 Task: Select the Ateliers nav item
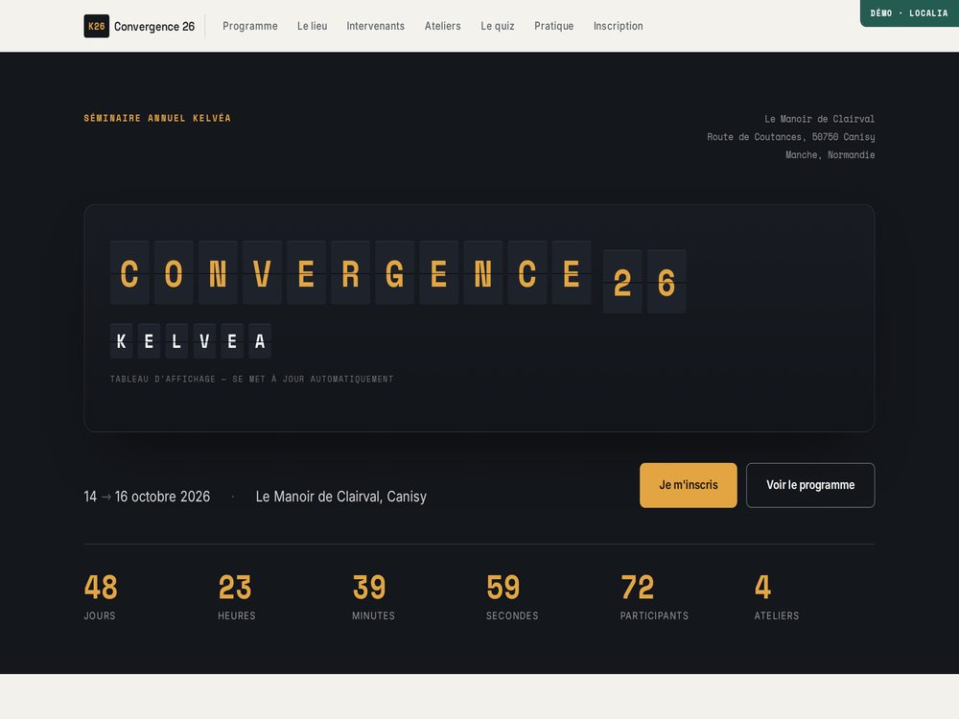(x=443, y=26)
